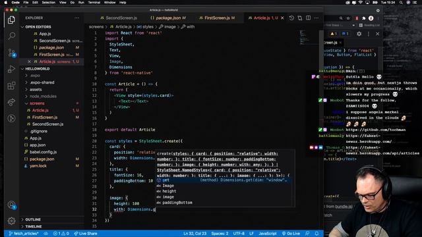
Task: Click Live Share in status bar
Action: [x=86, y=234]
